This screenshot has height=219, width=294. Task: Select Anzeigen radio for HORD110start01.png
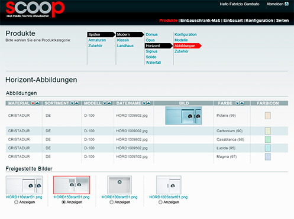[x=16, y=202]
